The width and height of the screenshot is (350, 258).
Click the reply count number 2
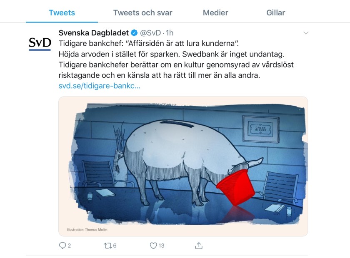pyautogui.click(x=69, y=246)
